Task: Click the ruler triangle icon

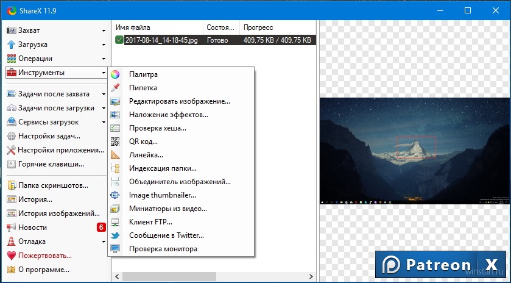Action: (x=115, y=155)
